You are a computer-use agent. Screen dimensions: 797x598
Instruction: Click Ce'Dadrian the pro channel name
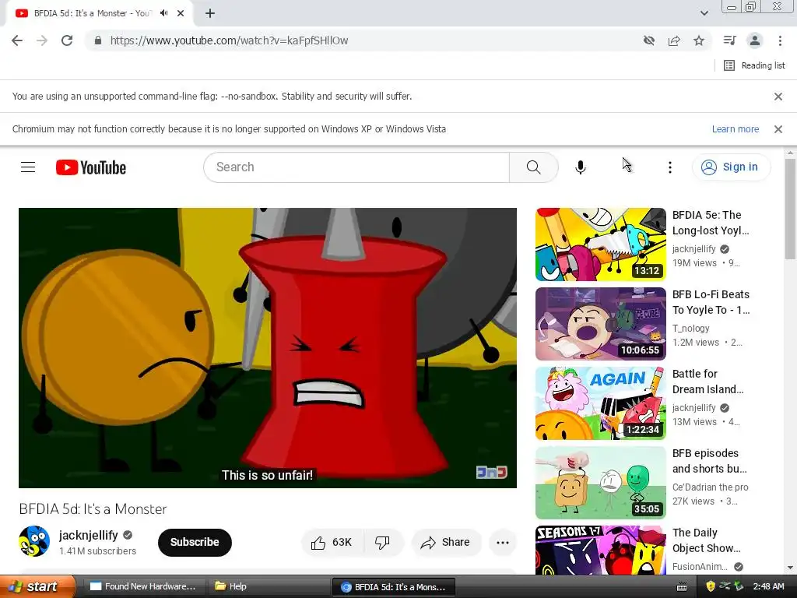[710, 487]
